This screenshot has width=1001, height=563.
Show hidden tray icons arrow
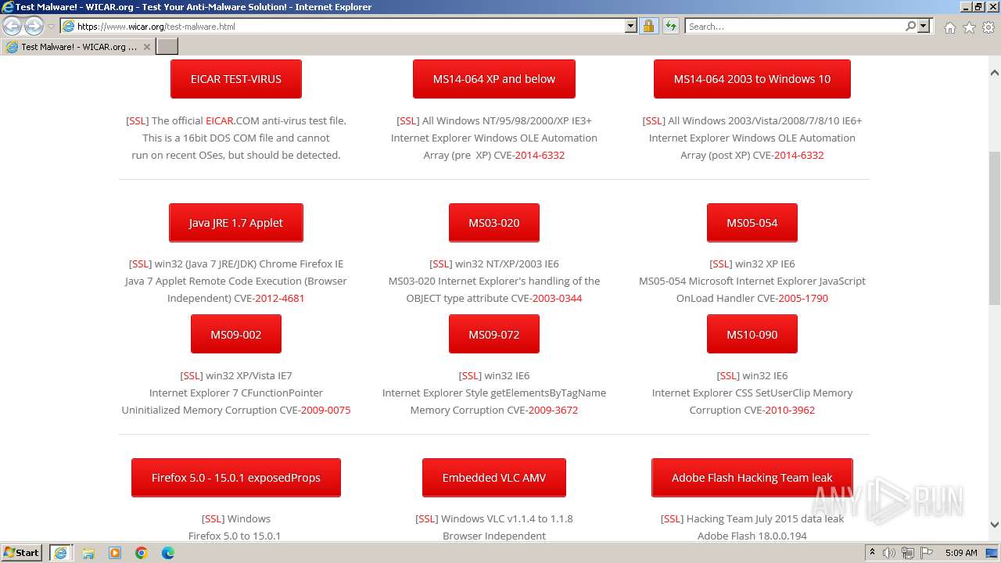click(872, 553)
